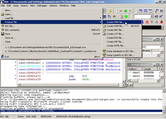Viewport: 166px width, 119px height.
Task: Cascade windows via toolbar icon
Action: pos(141,11)
